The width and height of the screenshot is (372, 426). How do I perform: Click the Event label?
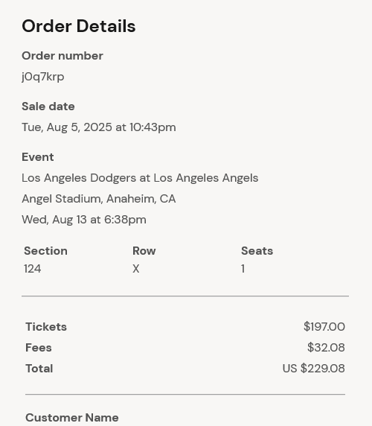tap(38, 157)
